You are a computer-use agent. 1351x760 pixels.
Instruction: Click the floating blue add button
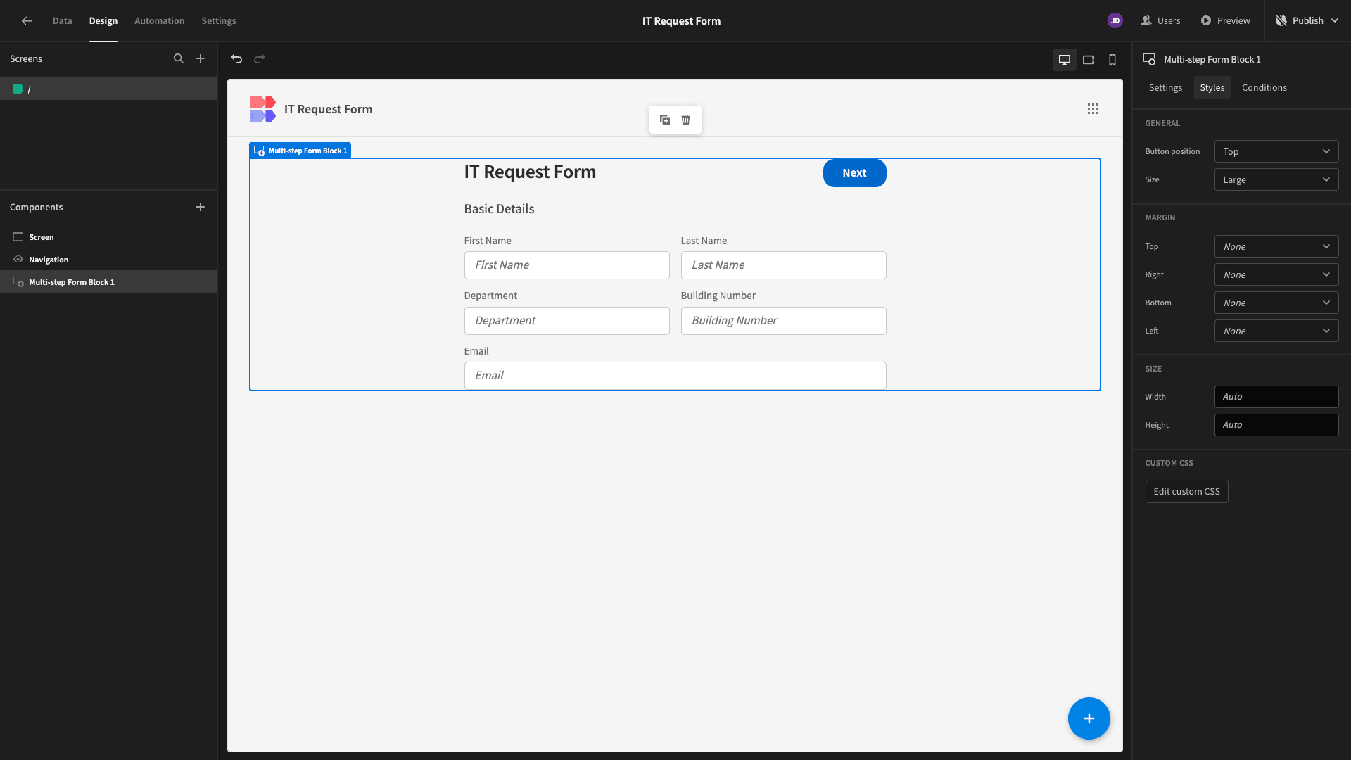click(x=1089, y=718)
